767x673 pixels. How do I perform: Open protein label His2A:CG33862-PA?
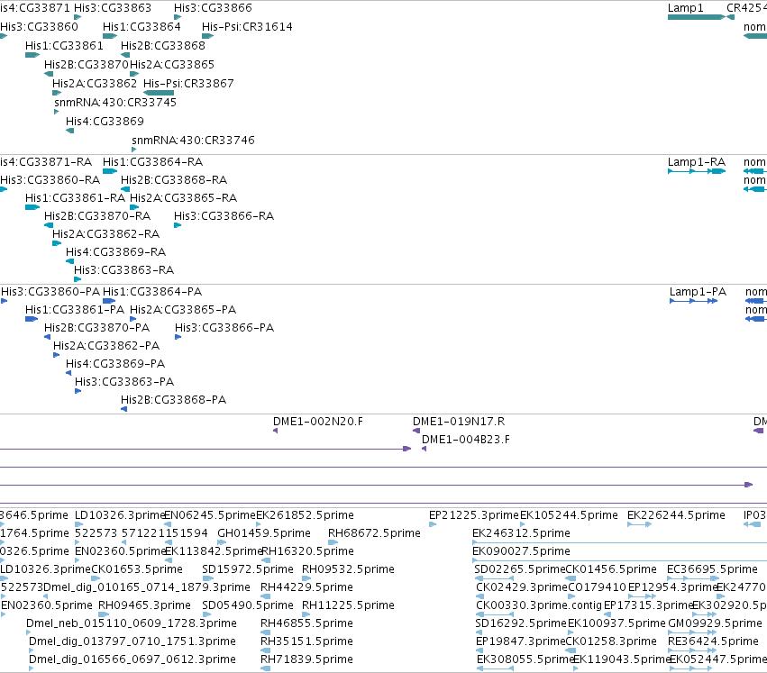tap(106, 346)
